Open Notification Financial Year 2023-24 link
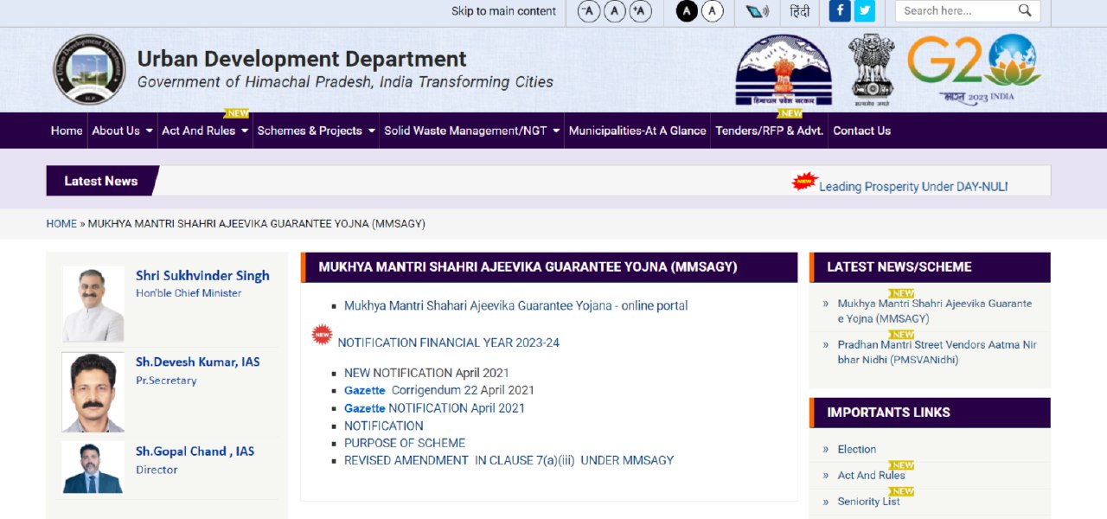Screen dimensions: 1107x519 pos(448,343)
